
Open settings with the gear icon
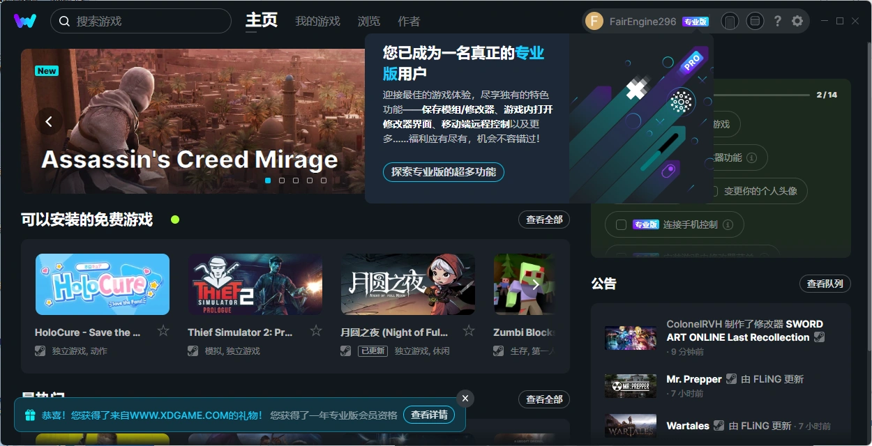click(797, 22)
